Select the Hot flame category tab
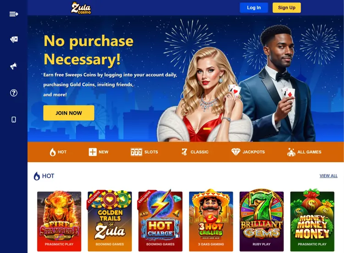The height and width of the screenshot is (253, 344). click(x=58, y=152)
